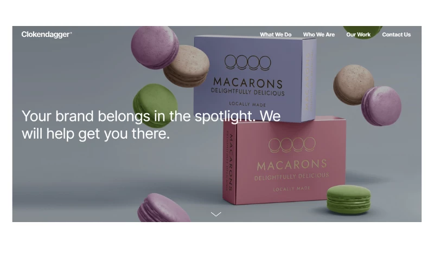Click DELIGHTFULLY DELICIOUS on lavender box
The height and width of the screenshot is (260, 434).
(248, 92)
